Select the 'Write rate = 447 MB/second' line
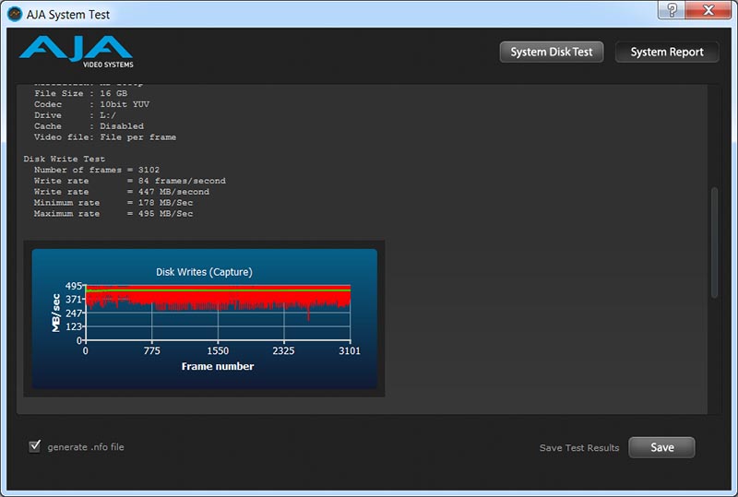Screen dimensions: 738x497 [122, 192]
